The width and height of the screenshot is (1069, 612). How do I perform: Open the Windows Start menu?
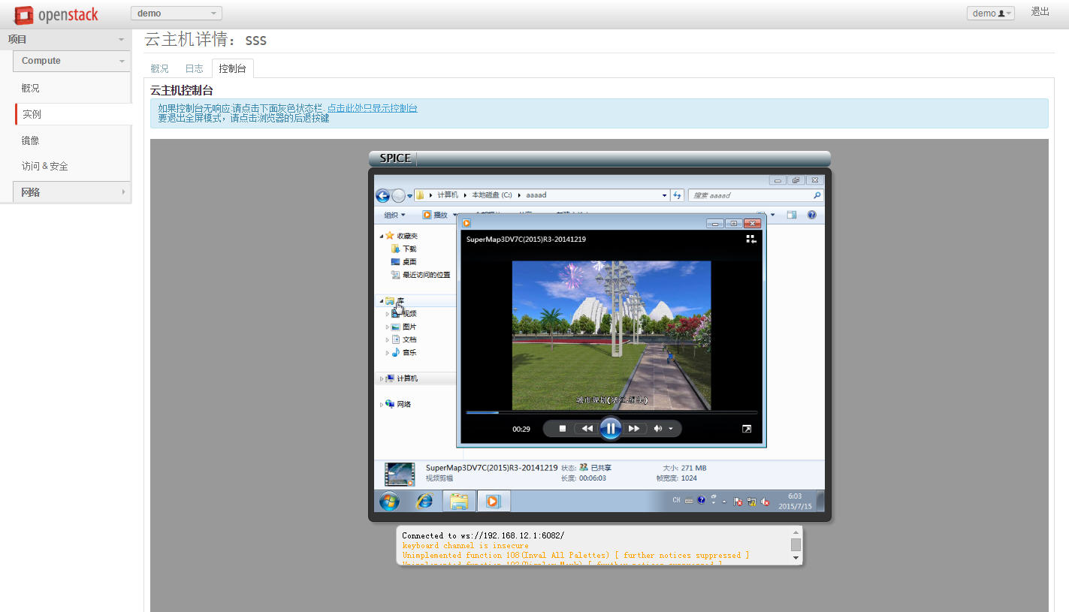click(389, 501)
